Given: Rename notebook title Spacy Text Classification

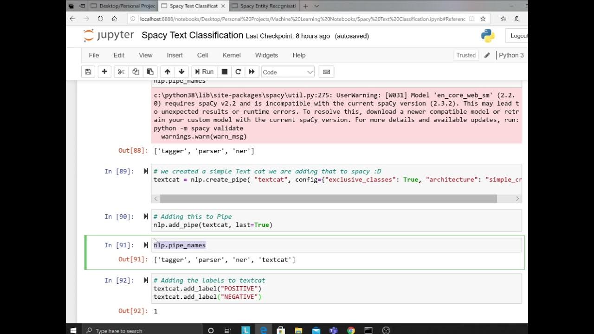Looking at the screenshot, I should pyautogui.click(x=192, y=35).
